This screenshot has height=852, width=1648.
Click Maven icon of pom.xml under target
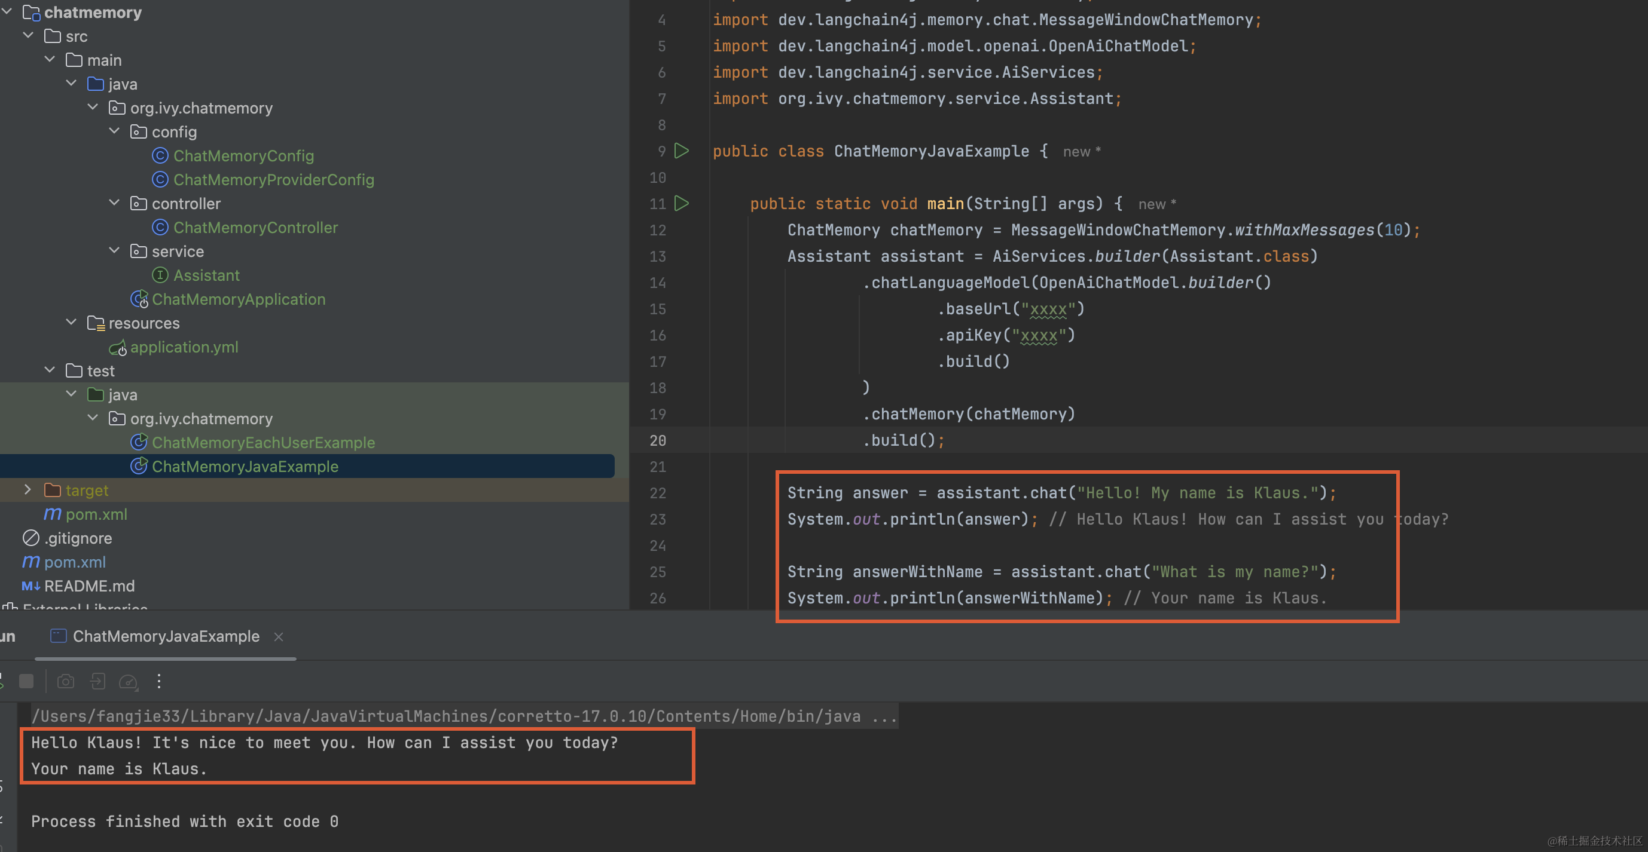(x=53, y=514)
